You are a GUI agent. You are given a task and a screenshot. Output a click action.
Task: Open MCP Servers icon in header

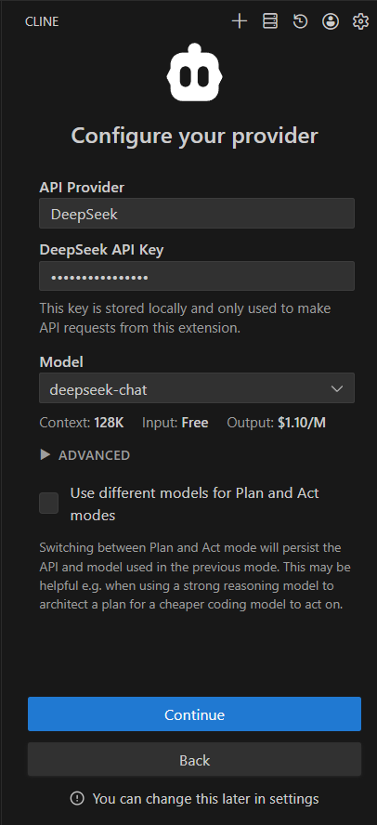(x=269, y=21)
